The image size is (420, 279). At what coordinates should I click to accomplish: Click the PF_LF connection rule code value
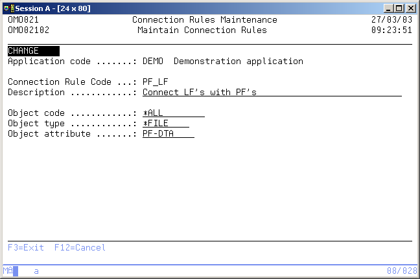pos(155,82)
